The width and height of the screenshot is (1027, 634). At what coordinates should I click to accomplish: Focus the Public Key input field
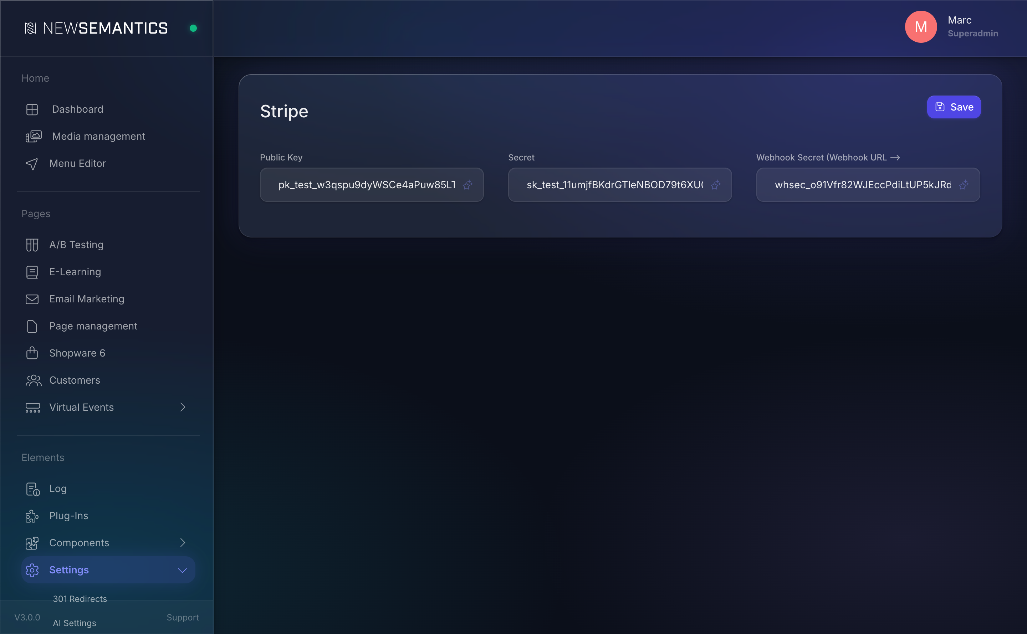point(372,185)
